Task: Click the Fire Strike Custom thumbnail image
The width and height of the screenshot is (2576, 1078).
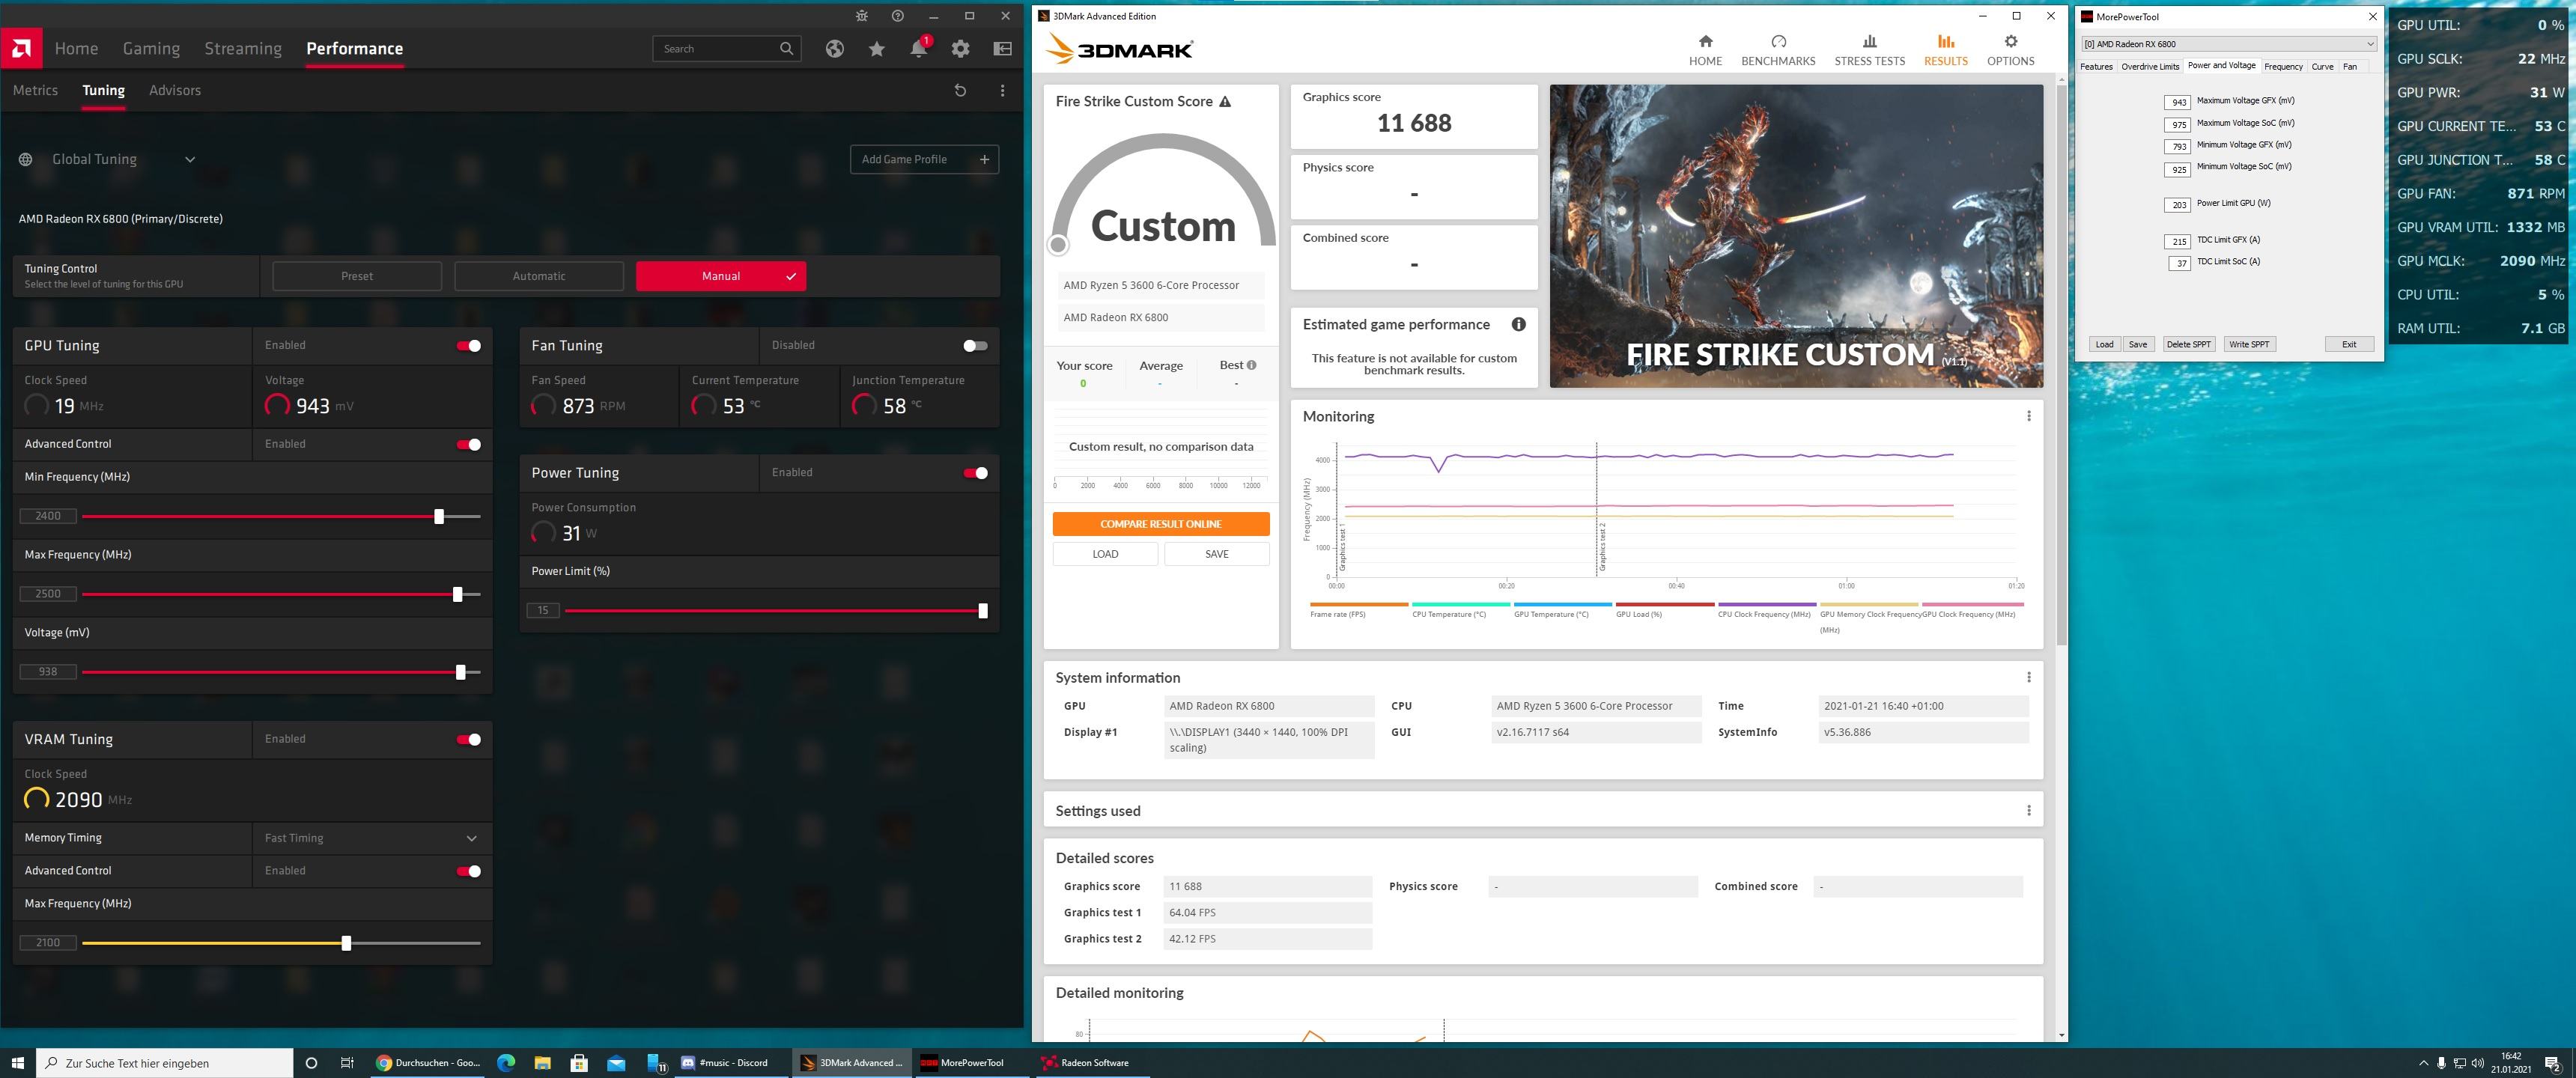Action: tap(1796, 236)
